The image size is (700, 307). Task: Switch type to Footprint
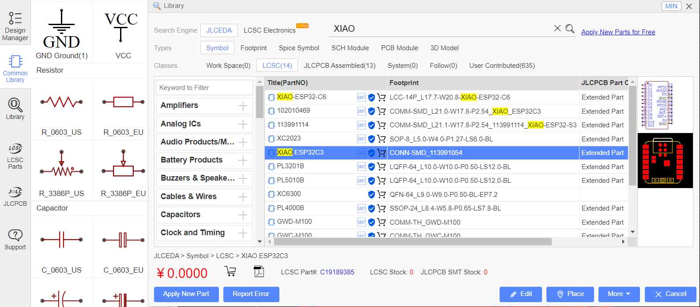253,48
